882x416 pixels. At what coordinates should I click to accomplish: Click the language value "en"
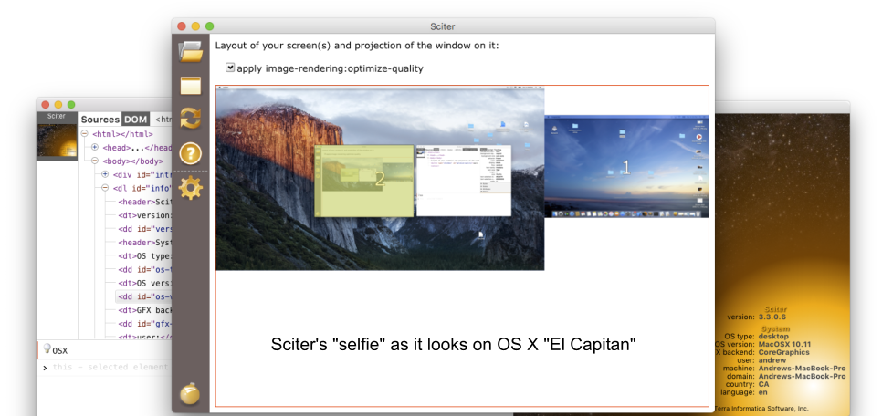click(x=762, y=392)
